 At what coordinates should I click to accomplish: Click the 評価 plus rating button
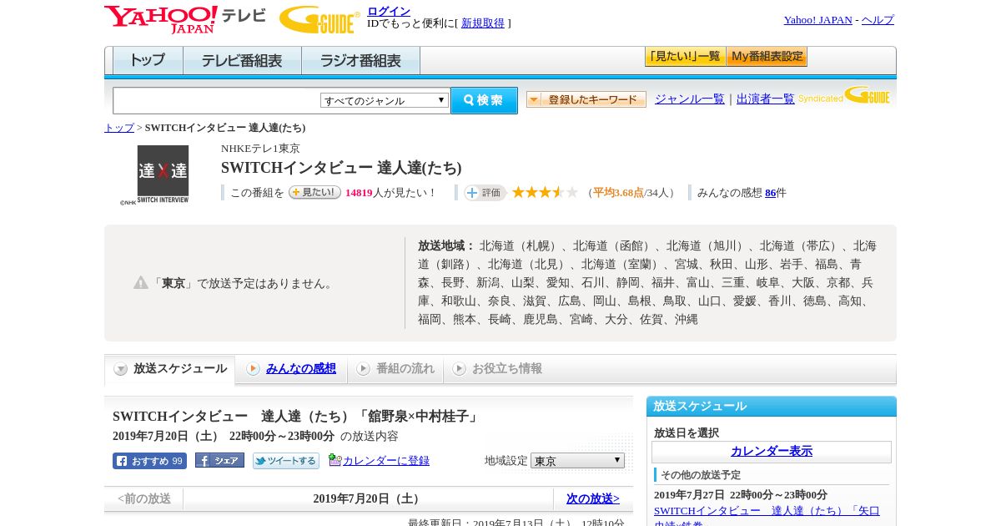(485, 193)
